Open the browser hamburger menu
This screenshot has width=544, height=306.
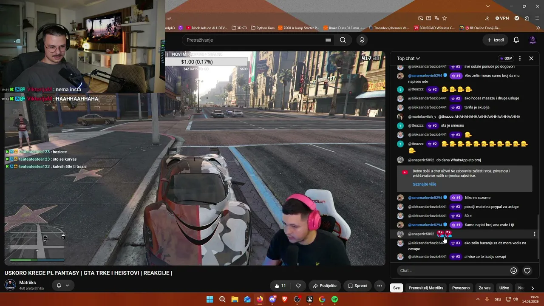coord(537,18)
